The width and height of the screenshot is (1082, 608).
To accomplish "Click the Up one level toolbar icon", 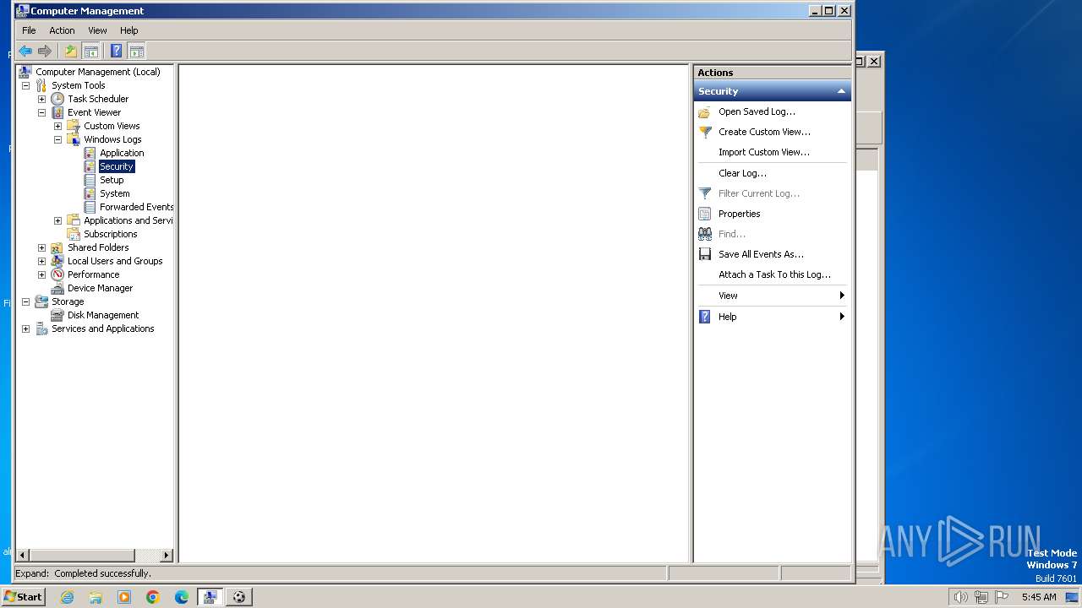I will tap(71, 51).
